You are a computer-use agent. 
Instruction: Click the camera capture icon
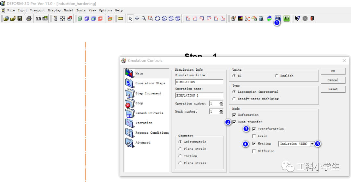coord(38,18)
